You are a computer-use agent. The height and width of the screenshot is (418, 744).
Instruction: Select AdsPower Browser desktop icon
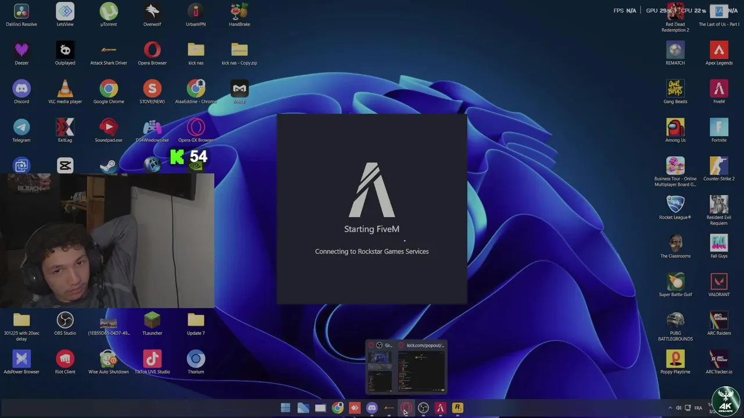tap(22, 363)
